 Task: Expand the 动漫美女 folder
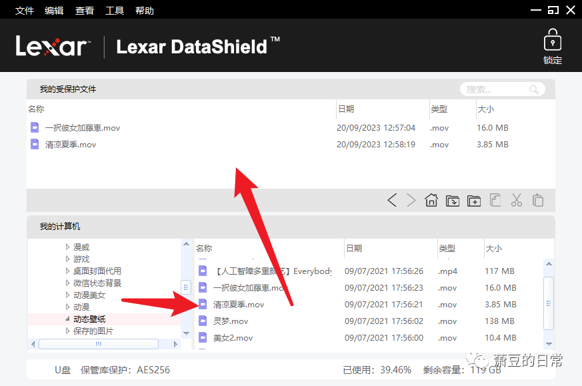67,295
